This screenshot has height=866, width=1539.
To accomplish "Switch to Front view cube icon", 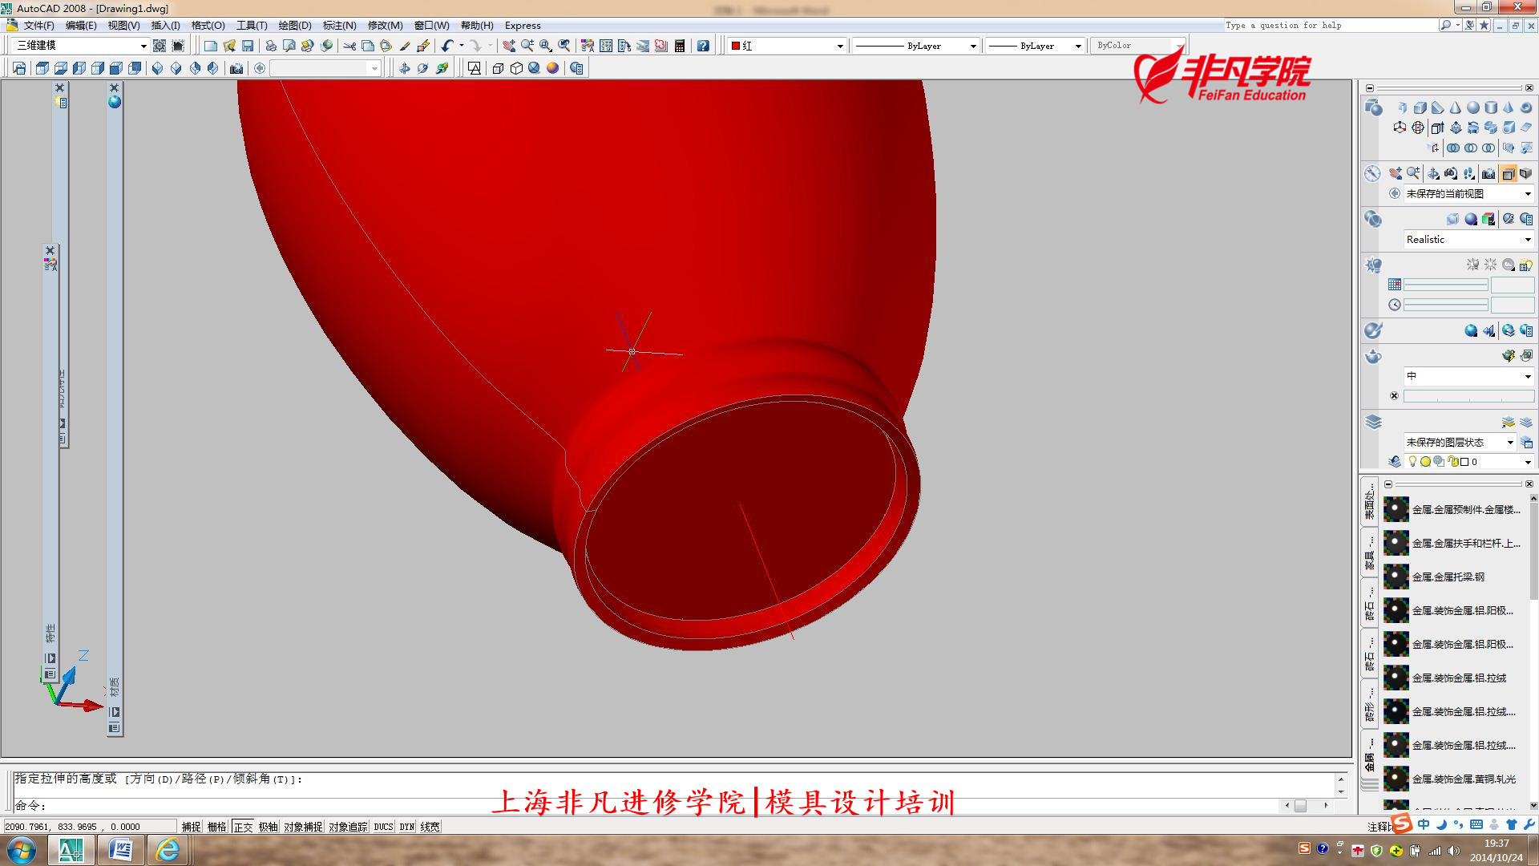I will [116, 68].
